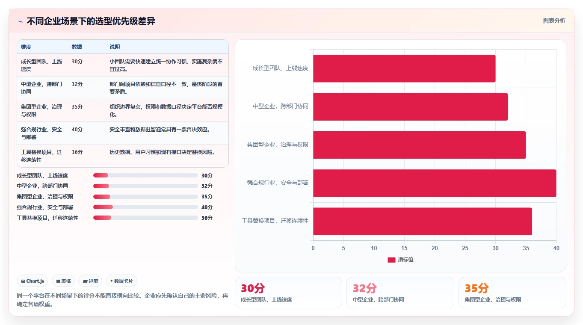
Task: Click the 维度 column header
Action: pos(26,47)
